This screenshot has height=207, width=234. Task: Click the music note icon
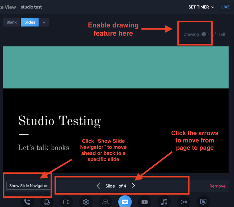(164, 202)
